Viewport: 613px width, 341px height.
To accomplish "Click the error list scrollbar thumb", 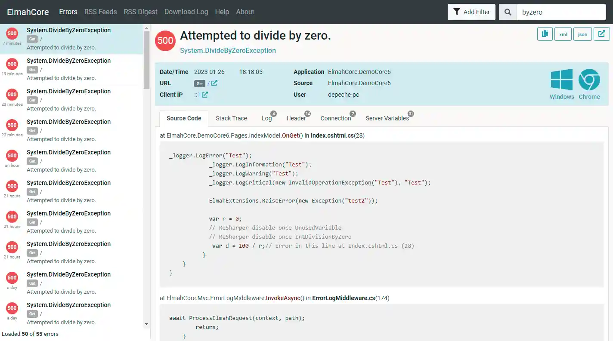I will tap(146, 60).
